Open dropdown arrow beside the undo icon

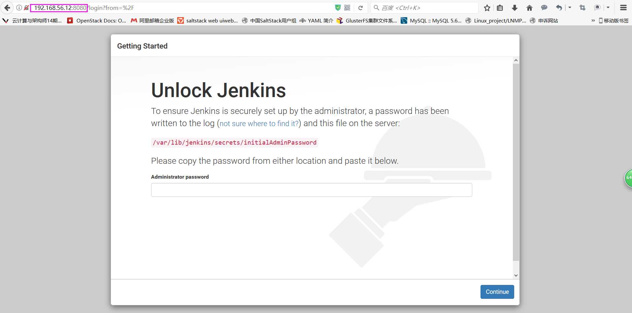(x=570, y=8)
